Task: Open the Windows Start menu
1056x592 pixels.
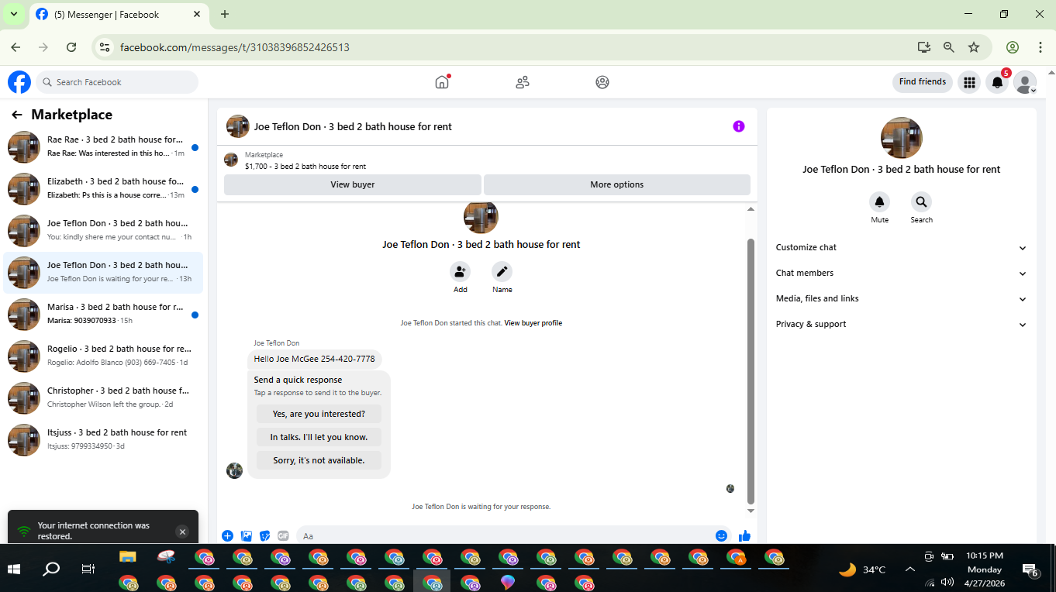Action: pyautogui.click(x=14, y=570)
